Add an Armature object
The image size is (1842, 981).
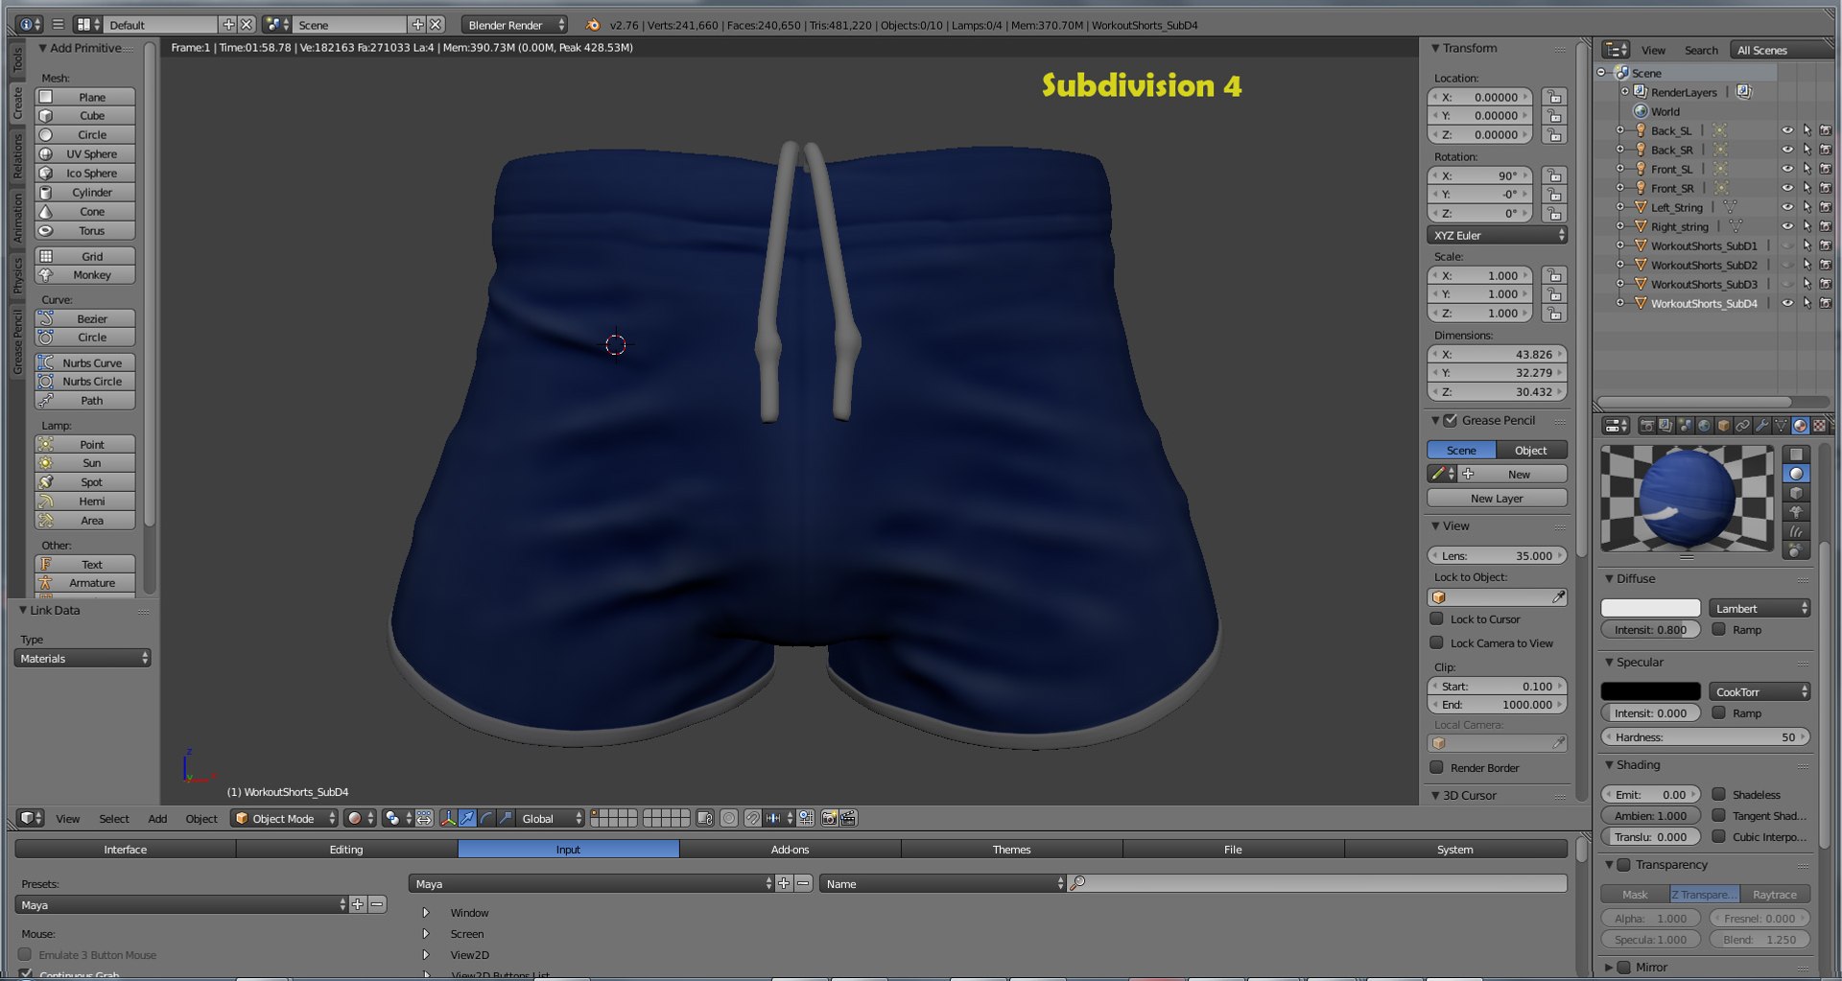coord(84,583)
